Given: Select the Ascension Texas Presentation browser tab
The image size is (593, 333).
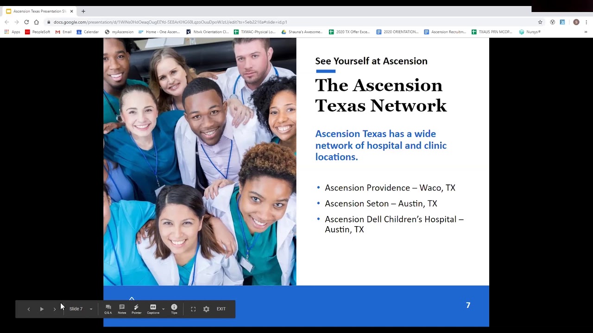Looking at the screenshot, I should 39,11.
